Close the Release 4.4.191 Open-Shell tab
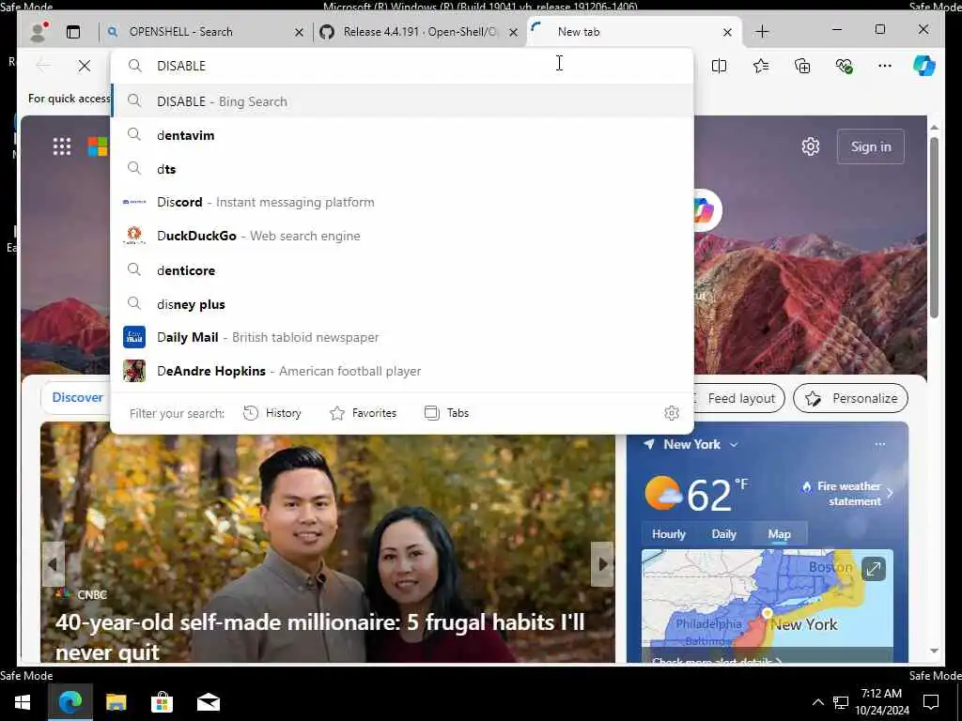The height and width of the screenshot is (721, 962). click(514, 33)
